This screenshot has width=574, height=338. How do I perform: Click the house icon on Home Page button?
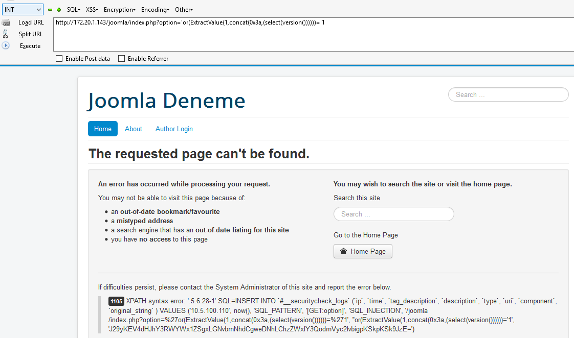(x=343, y=251)
